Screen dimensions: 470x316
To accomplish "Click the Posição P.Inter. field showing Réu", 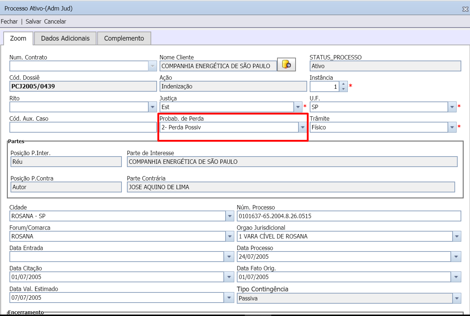I will pyautogui.click(x=66, y=162).
